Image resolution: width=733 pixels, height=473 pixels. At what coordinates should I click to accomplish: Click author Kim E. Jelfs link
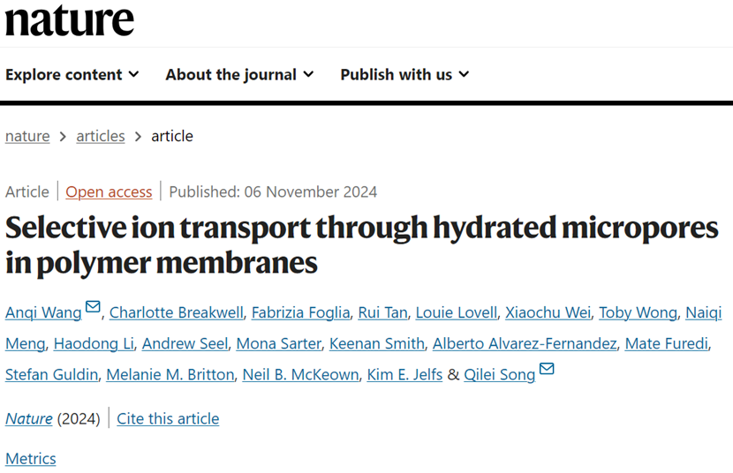click(404, 374)
